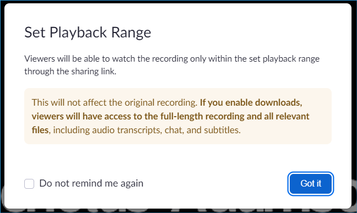This screenshot has width=357, height=213.
Task: Tick the Do not remind me again checkbox
Action: click(29, 184)
